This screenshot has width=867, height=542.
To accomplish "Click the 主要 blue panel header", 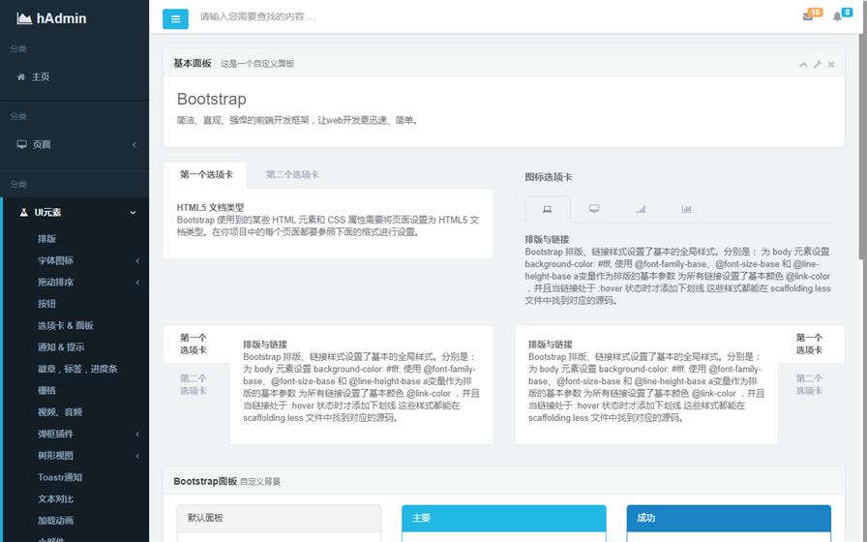I will (504, 518).
